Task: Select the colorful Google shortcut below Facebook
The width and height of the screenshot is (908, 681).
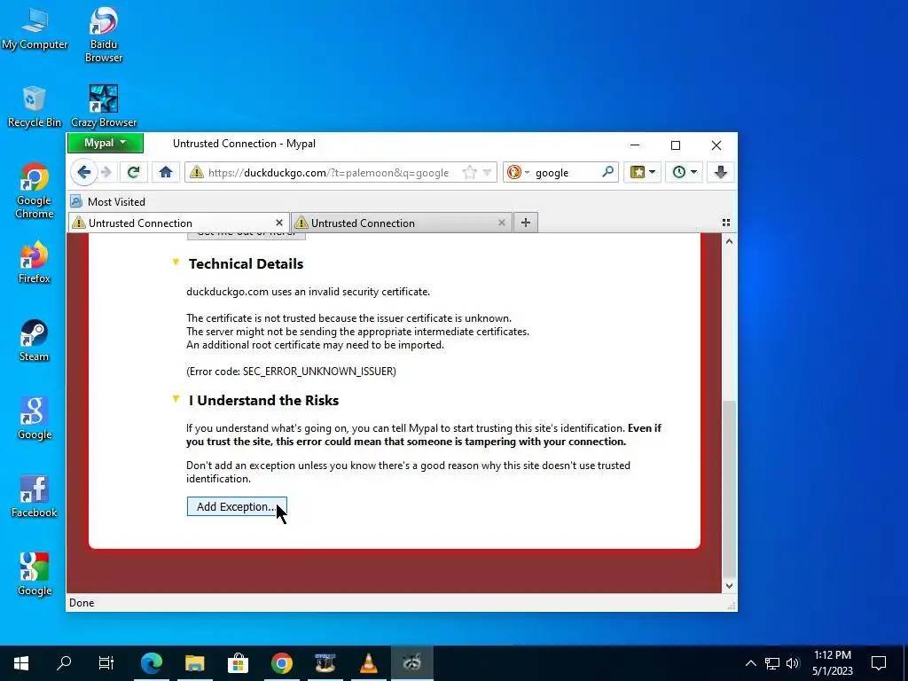Action: point(35,575)
